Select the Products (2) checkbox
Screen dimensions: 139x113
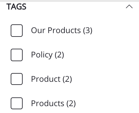(x=17, y=103)
